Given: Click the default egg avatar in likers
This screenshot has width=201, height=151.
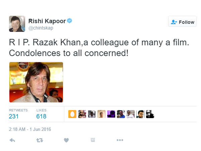Looking at the screenshot, I should coord(72,114).
